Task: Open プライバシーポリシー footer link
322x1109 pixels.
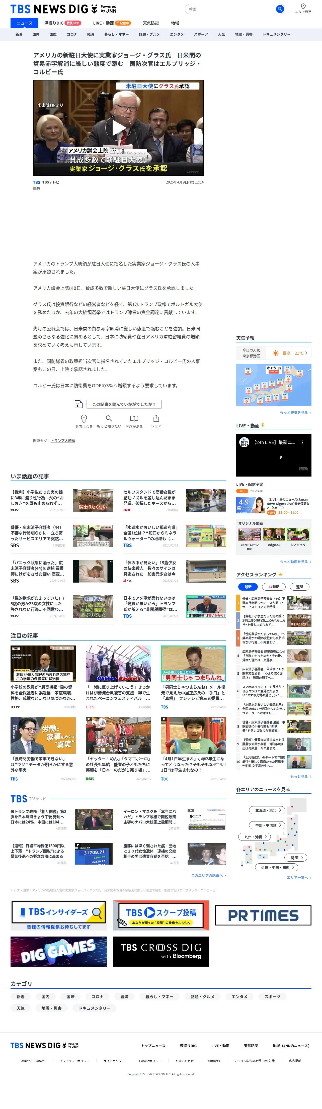Action: coord(74,1061)
